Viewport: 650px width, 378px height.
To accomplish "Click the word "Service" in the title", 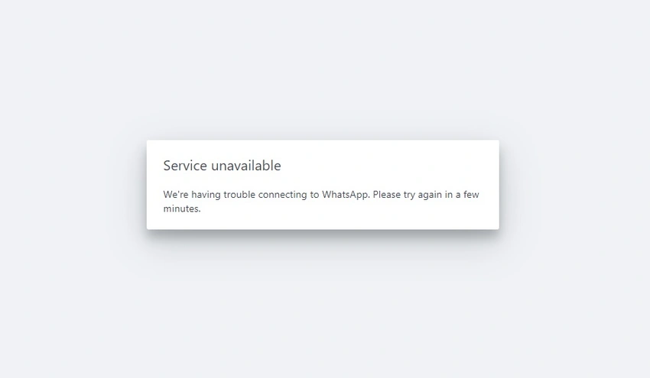I will pos(185,166).
